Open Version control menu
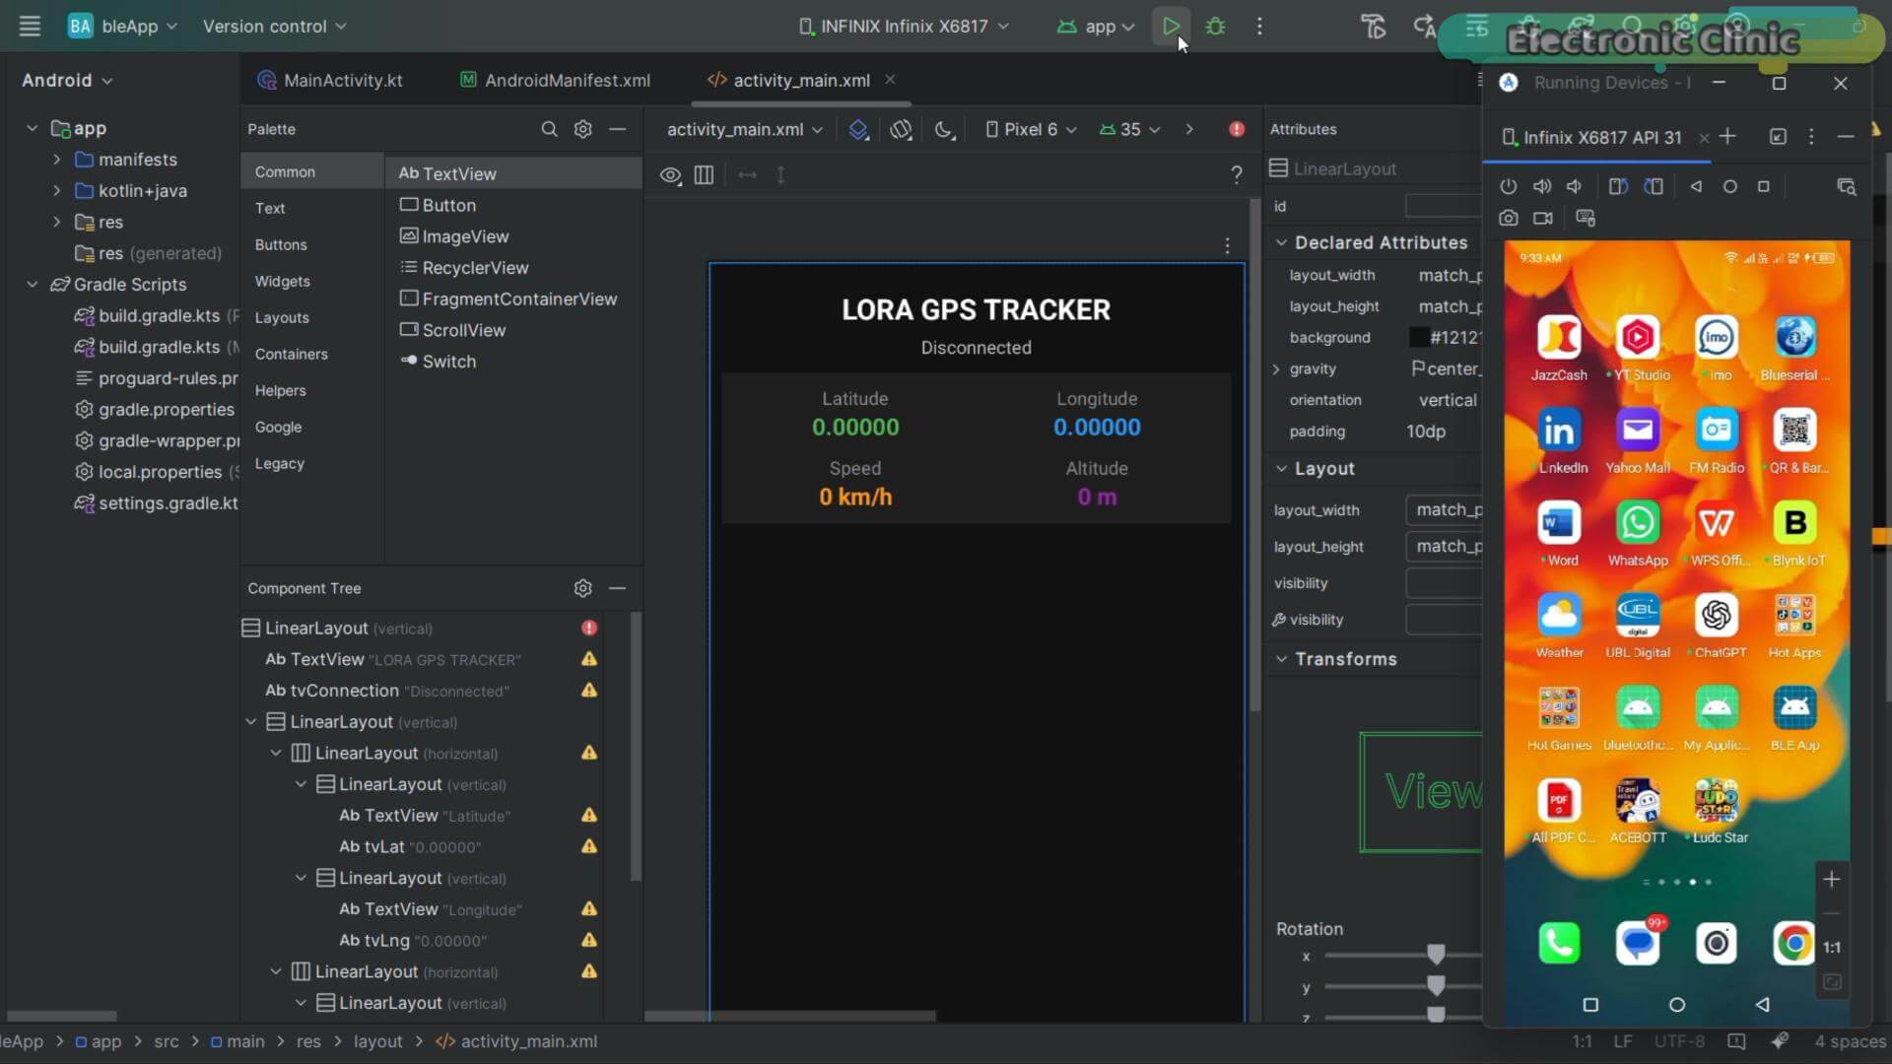The height and width of the screenshot is (1064, 1892). (x=275, y=27)
